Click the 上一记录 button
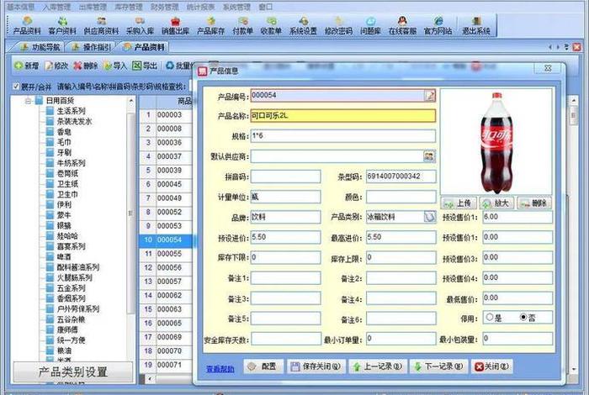This screenshot has width=589, height=395. [378, 366]
